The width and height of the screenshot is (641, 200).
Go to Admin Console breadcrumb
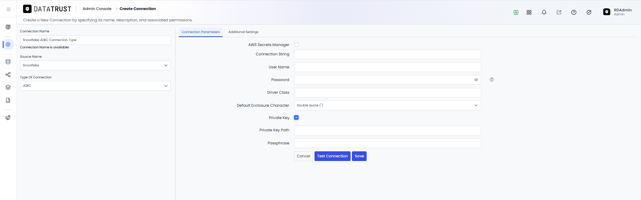(x=97, y=9)
